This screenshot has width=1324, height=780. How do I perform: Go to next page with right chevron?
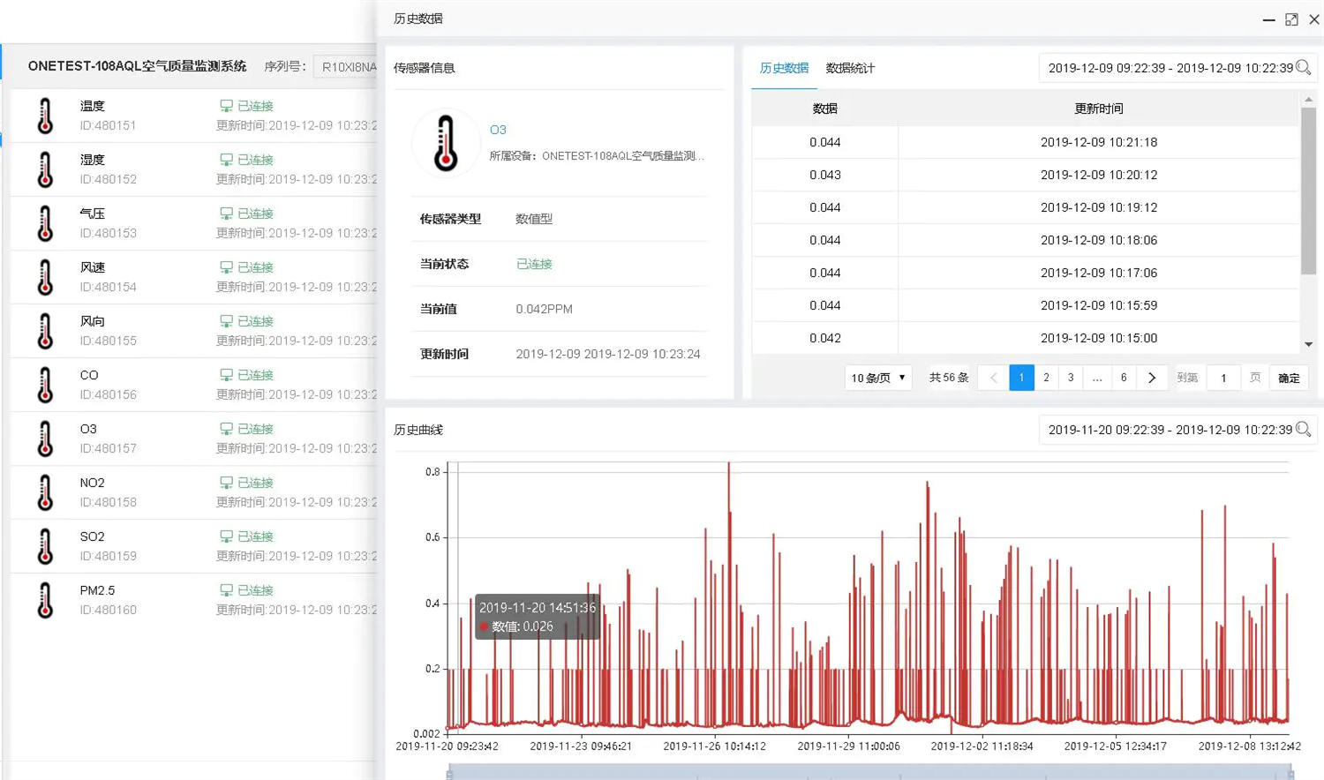(1152, 378)
